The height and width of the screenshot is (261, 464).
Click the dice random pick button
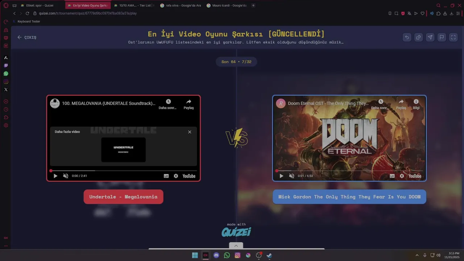coord(418,37)
